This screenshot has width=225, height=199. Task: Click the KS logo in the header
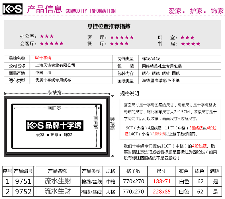coord(13,9)
